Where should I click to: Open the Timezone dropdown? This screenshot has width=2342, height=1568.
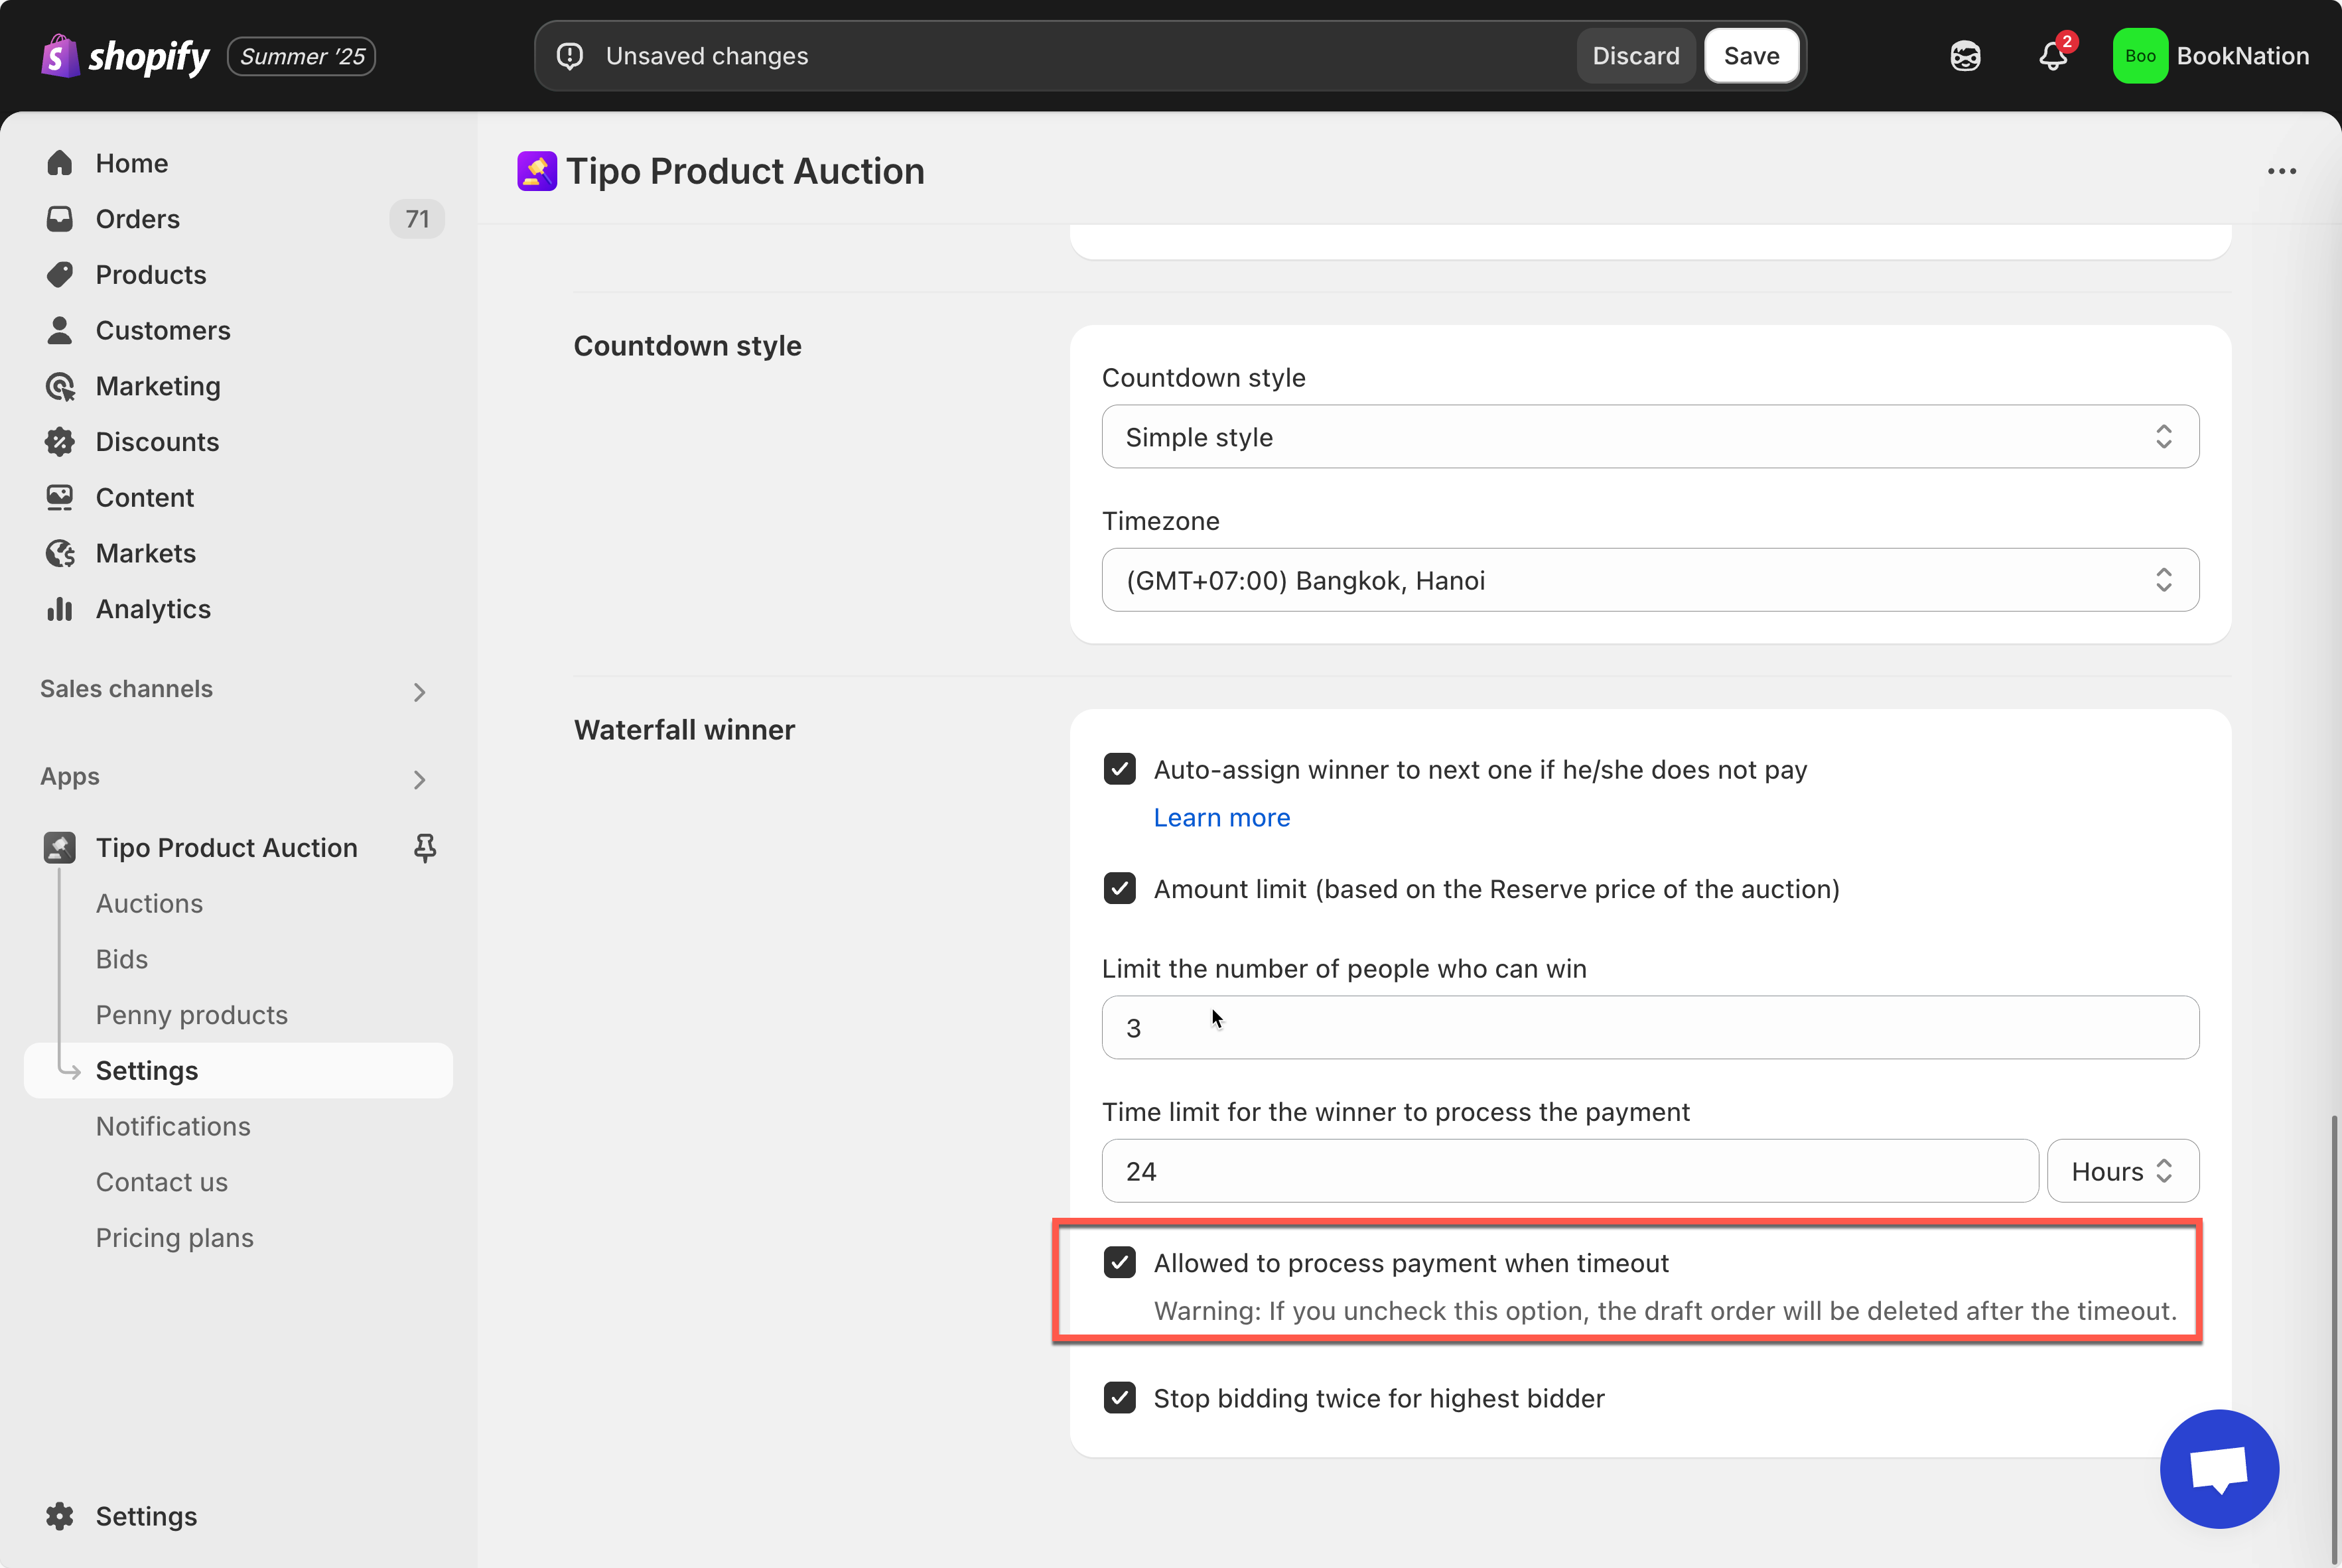coord(1649,580)
